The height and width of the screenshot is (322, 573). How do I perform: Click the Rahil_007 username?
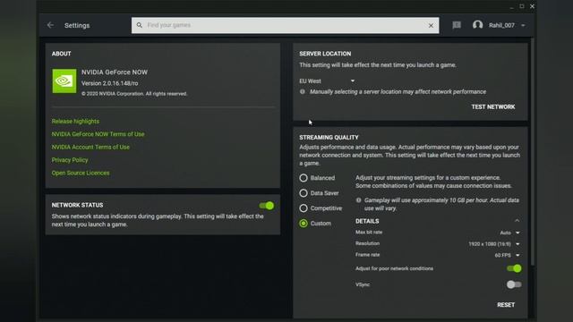click(x=501, y=26)
